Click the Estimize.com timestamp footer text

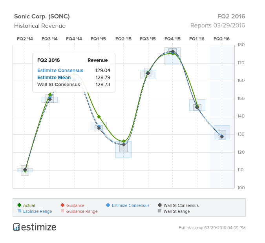[x=212, y=228]
